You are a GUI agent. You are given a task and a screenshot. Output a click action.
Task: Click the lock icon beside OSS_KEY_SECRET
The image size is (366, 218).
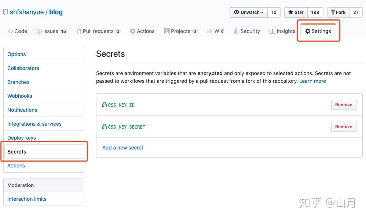pos(104,127)
